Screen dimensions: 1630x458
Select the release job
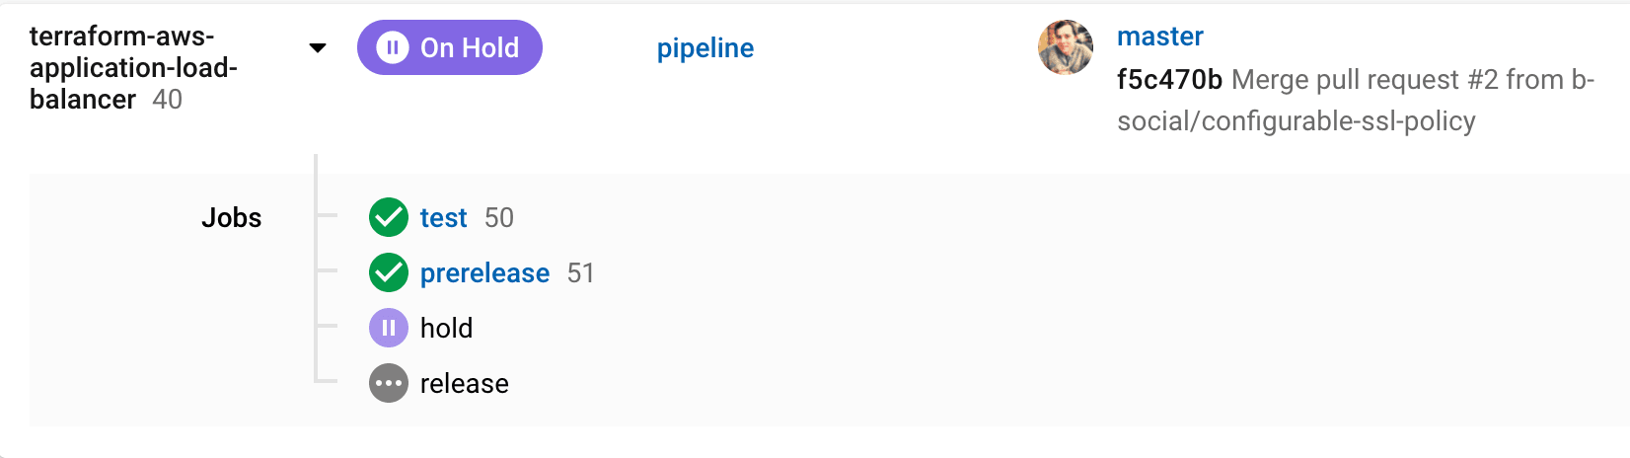464,384
